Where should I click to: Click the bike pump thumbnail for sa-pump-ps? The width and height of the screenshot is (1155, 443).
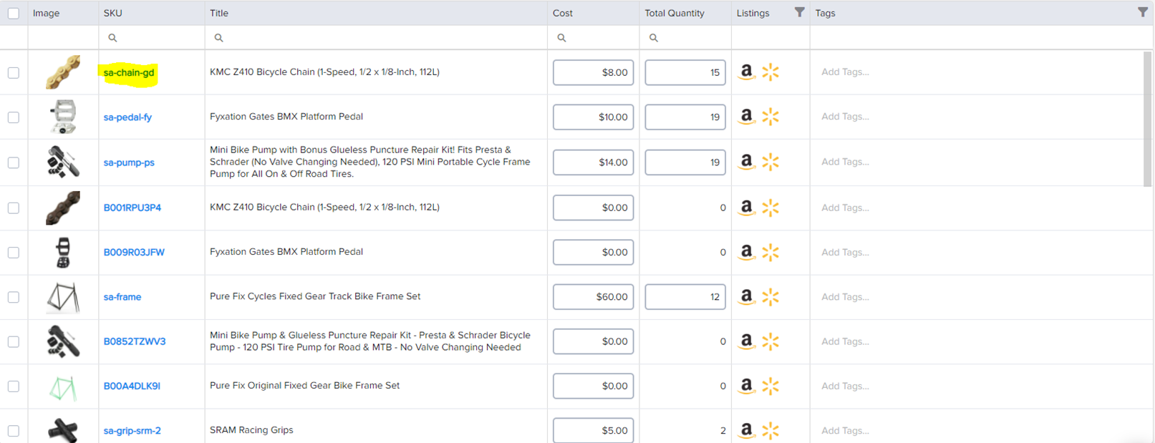click(x=63, y=162)
